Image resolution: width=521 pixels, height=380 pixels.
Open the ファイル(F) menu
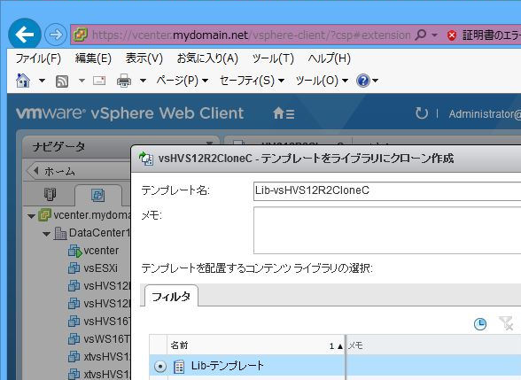38,58
